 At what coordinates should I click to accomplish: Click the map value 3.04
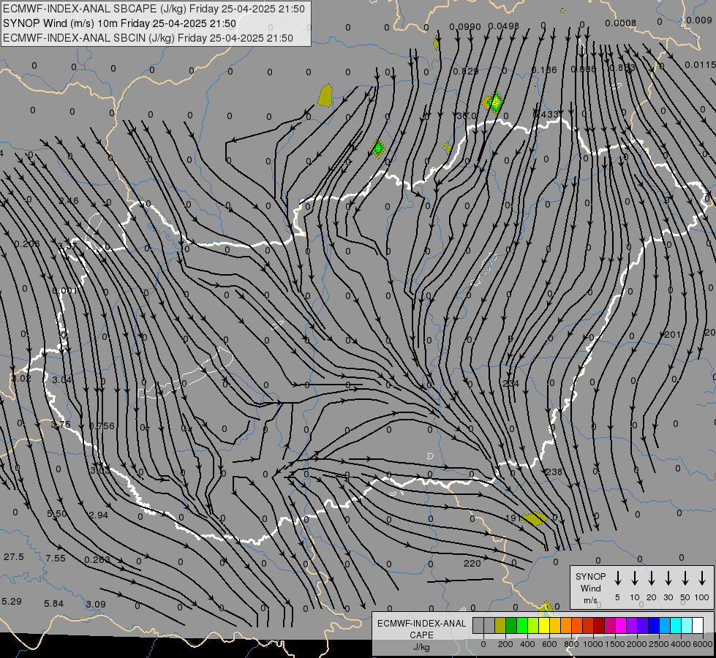(62, 380)
